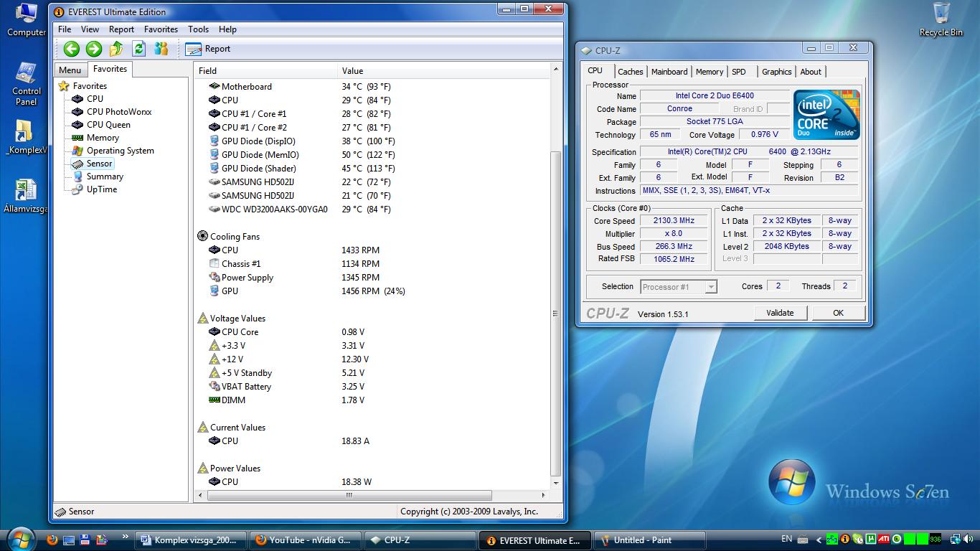This screenshot has height=551, width=980.
Task: Switch to the Menu tab in EVEREST
Action: coord(70,70)
